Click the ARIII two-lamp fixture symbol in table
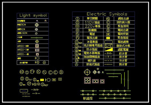Viewport: 151px width, 105px height. coord(37,50)
